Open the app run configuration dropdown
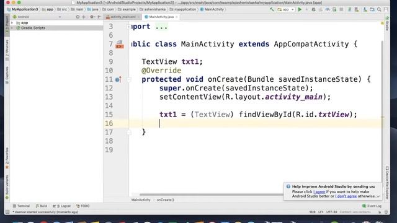This screenshot has width=397, height=223. pyautogui.click(x=285, y=9)
